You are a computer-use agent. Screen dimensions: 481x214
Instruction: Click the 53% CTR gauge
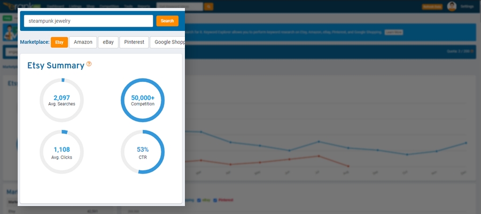143,152
